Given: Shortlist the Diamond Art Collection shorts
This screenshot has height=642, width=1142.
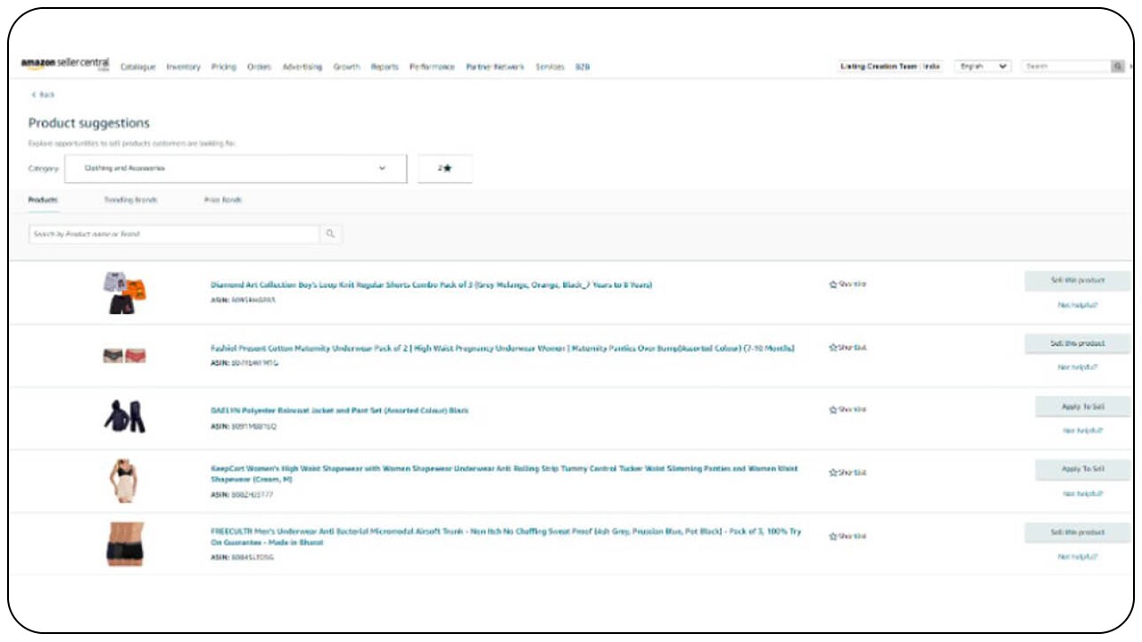Looking at the screenshot, I should tap(848, 284).
